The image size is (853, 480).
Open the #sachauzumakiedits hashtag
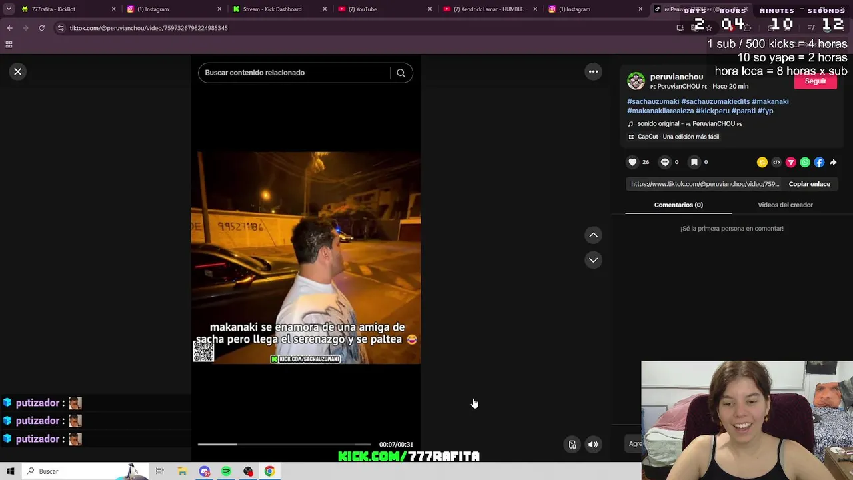pos(715,101)
